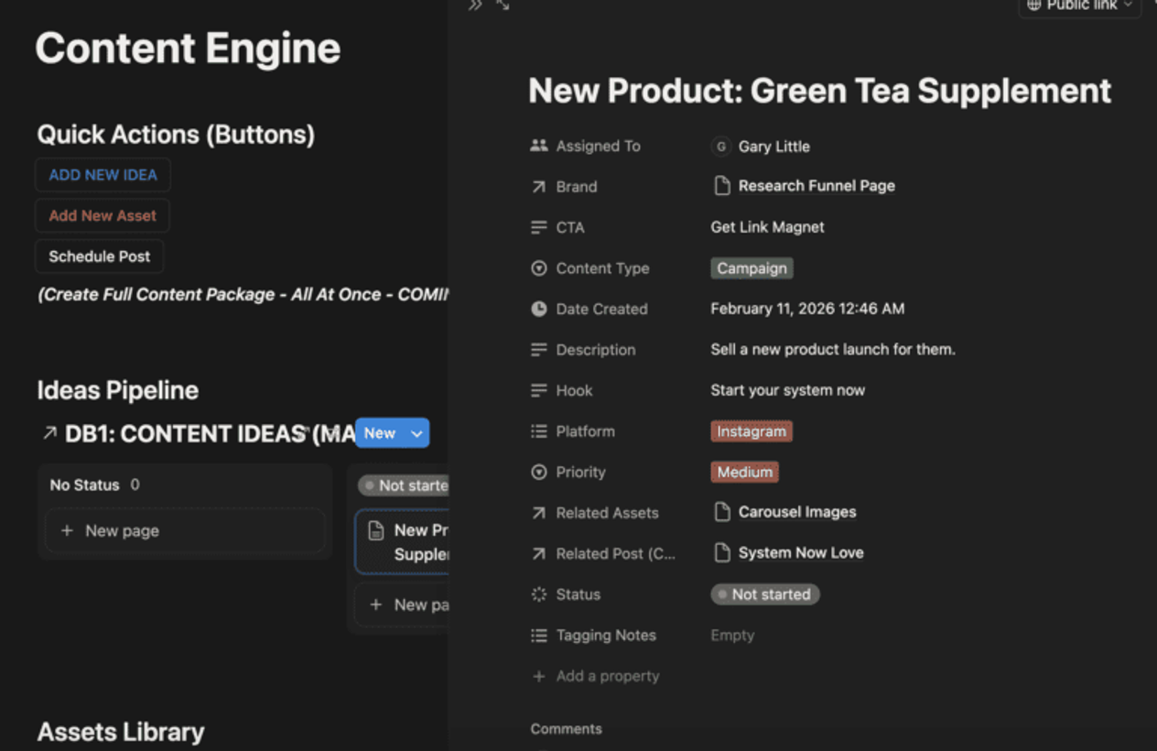Click the Quick Actions (Buttons) heading

click(x=176, y=135)
